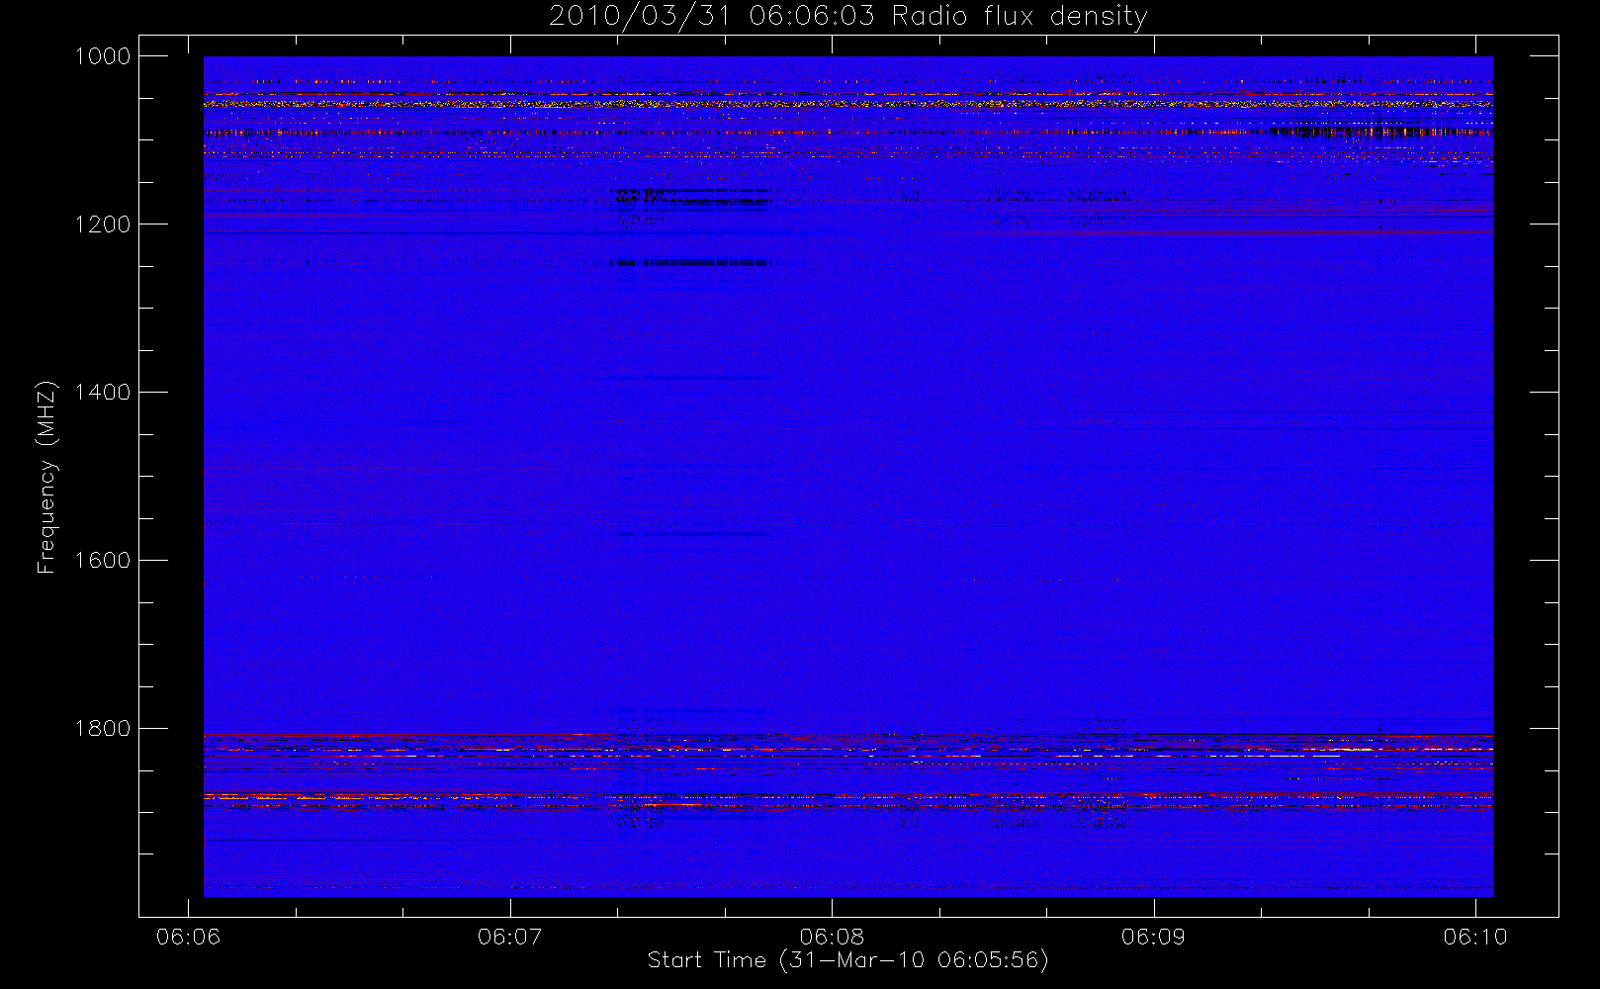The width and height of the screenshot is (1600, 989).
Task: Click the 06:07 time tick label
Action: 509,937
